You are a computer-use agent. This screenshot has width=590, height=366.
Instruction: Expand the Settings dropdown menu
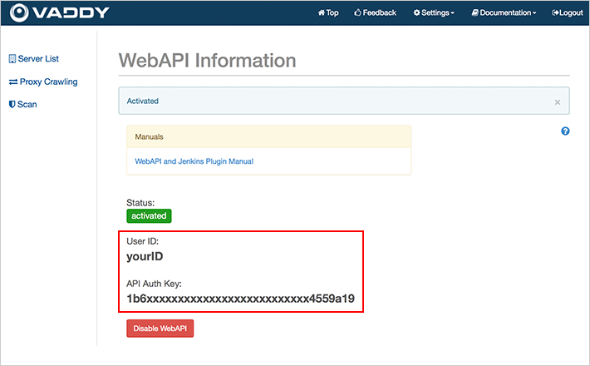(434, 12)
